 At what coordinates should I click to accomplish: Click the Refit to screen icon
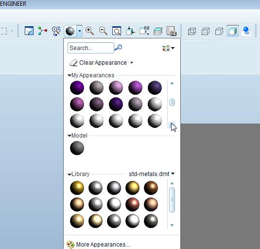[x=117, y=31]
